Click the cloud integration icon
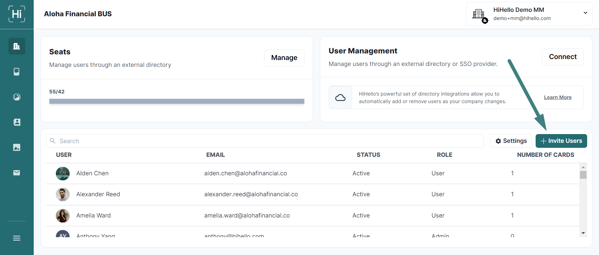The image size is (599, 255). (340, 97)
